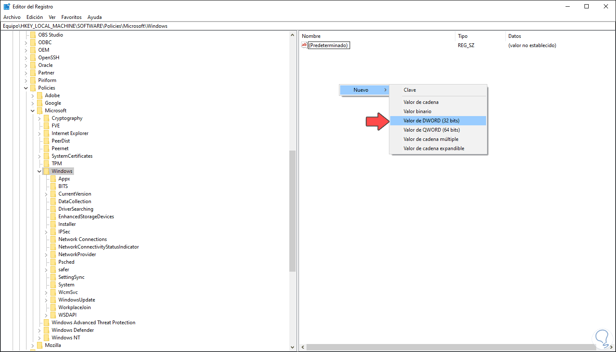Select Valor de QWORD (64 bits)
The image size is (616, 352).
pyautogui.click(x=438, y=130)
